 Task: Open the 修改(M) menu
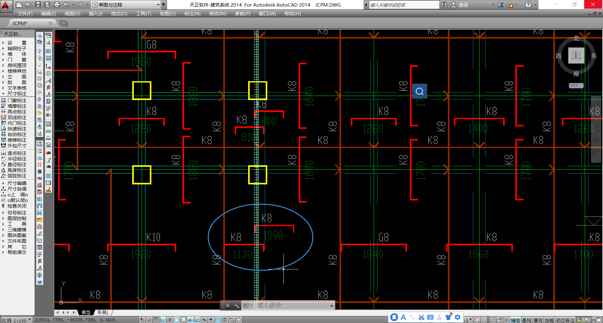click(218, 14)
